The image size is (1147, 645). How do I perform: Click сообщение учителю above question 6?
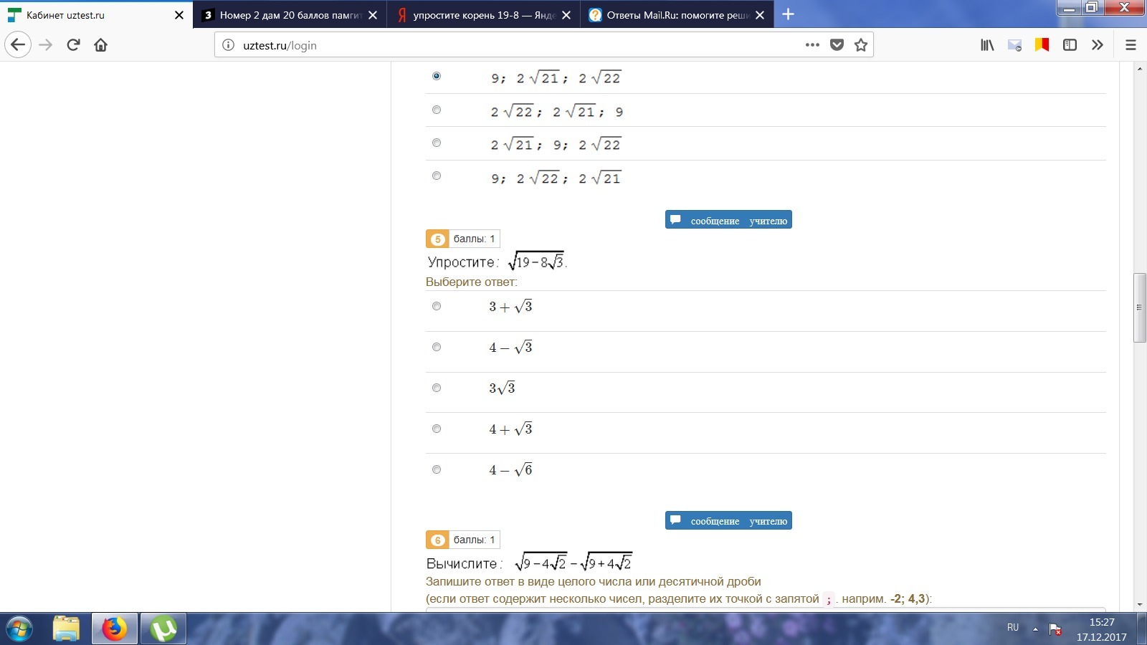[728, 520]
